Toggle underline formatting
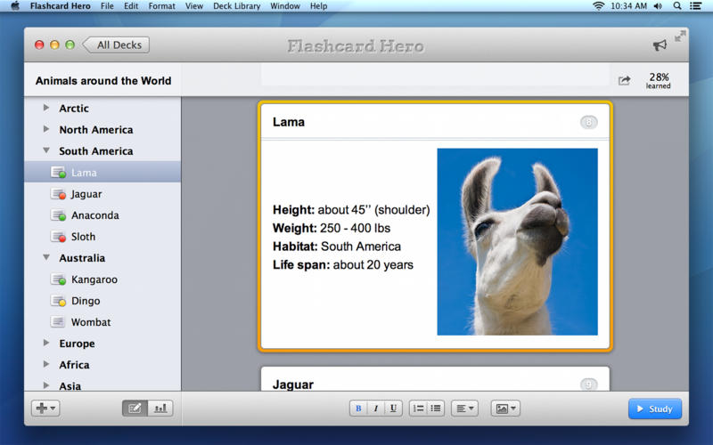 393,409
